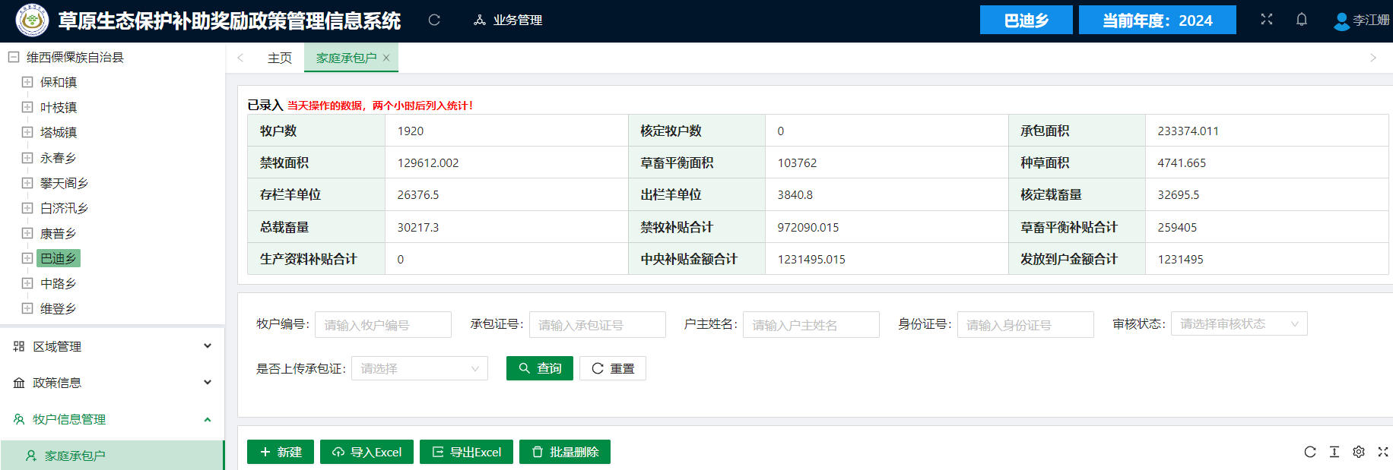Click the 导出Excel button
The height and width of the screenshot is (470, 1393).
(x=466, y=452)
